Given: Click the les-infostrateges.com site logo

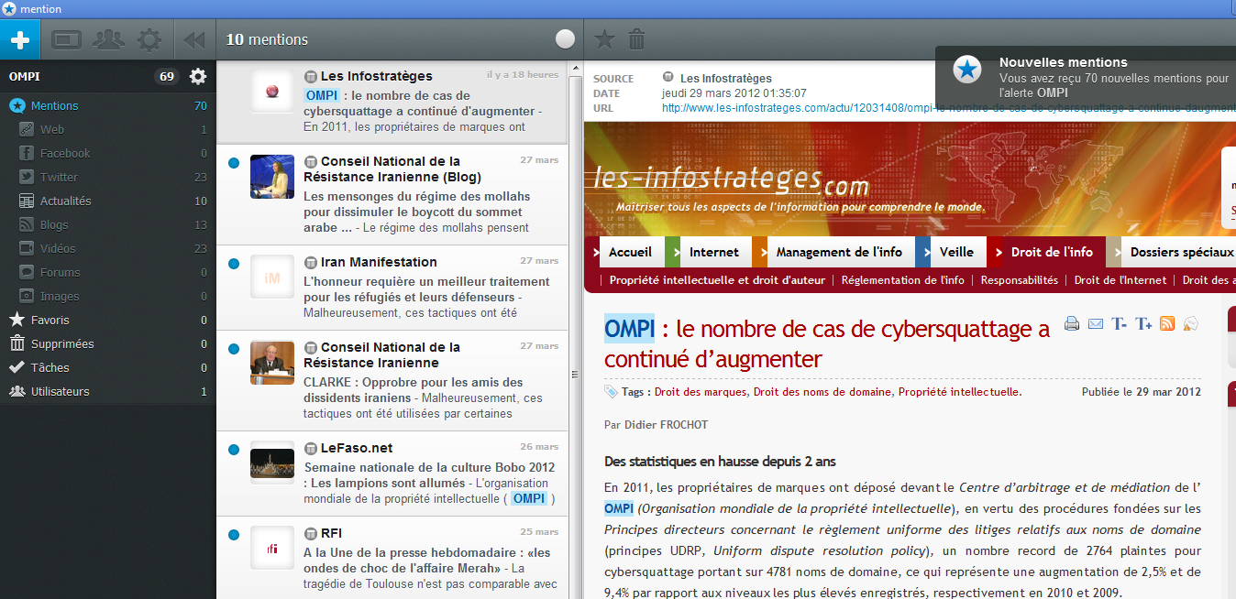Looking at the screenshot, I should click(x=732, y=180).
